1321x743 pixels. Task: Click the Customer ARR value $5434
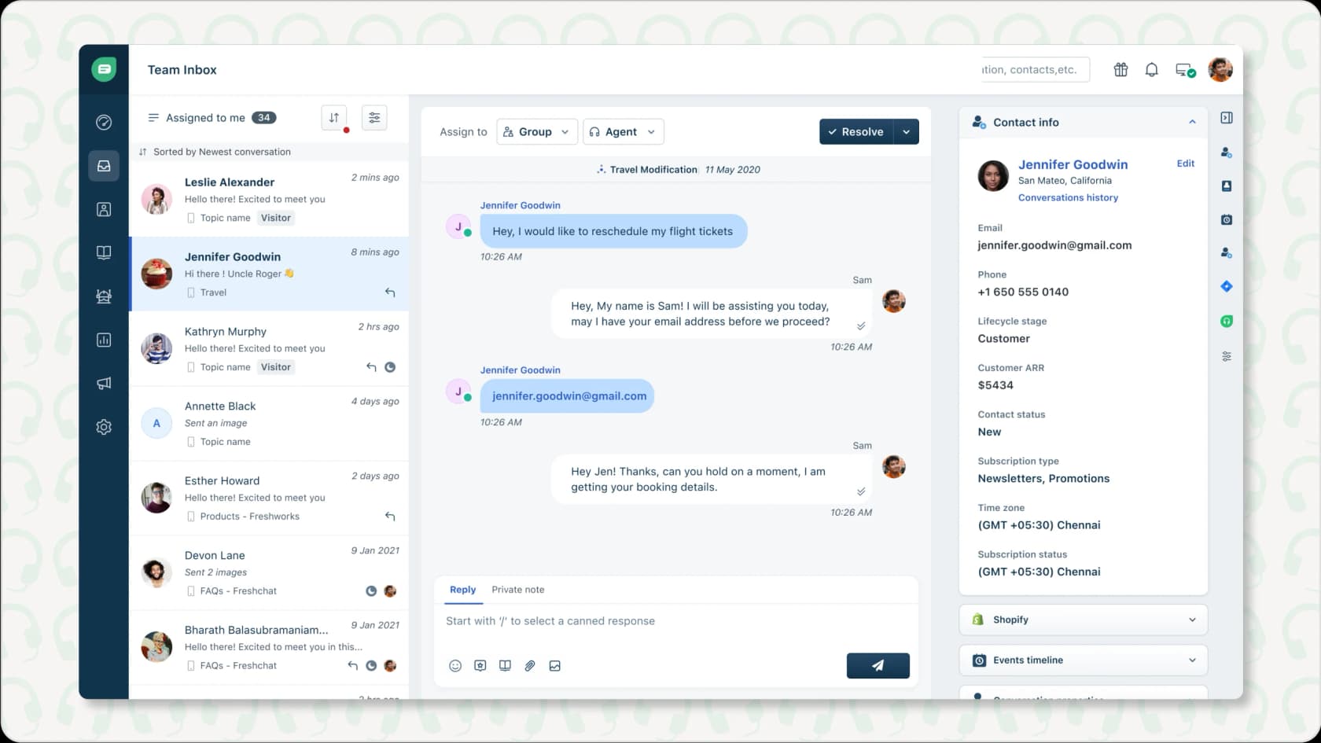(995, 385)
